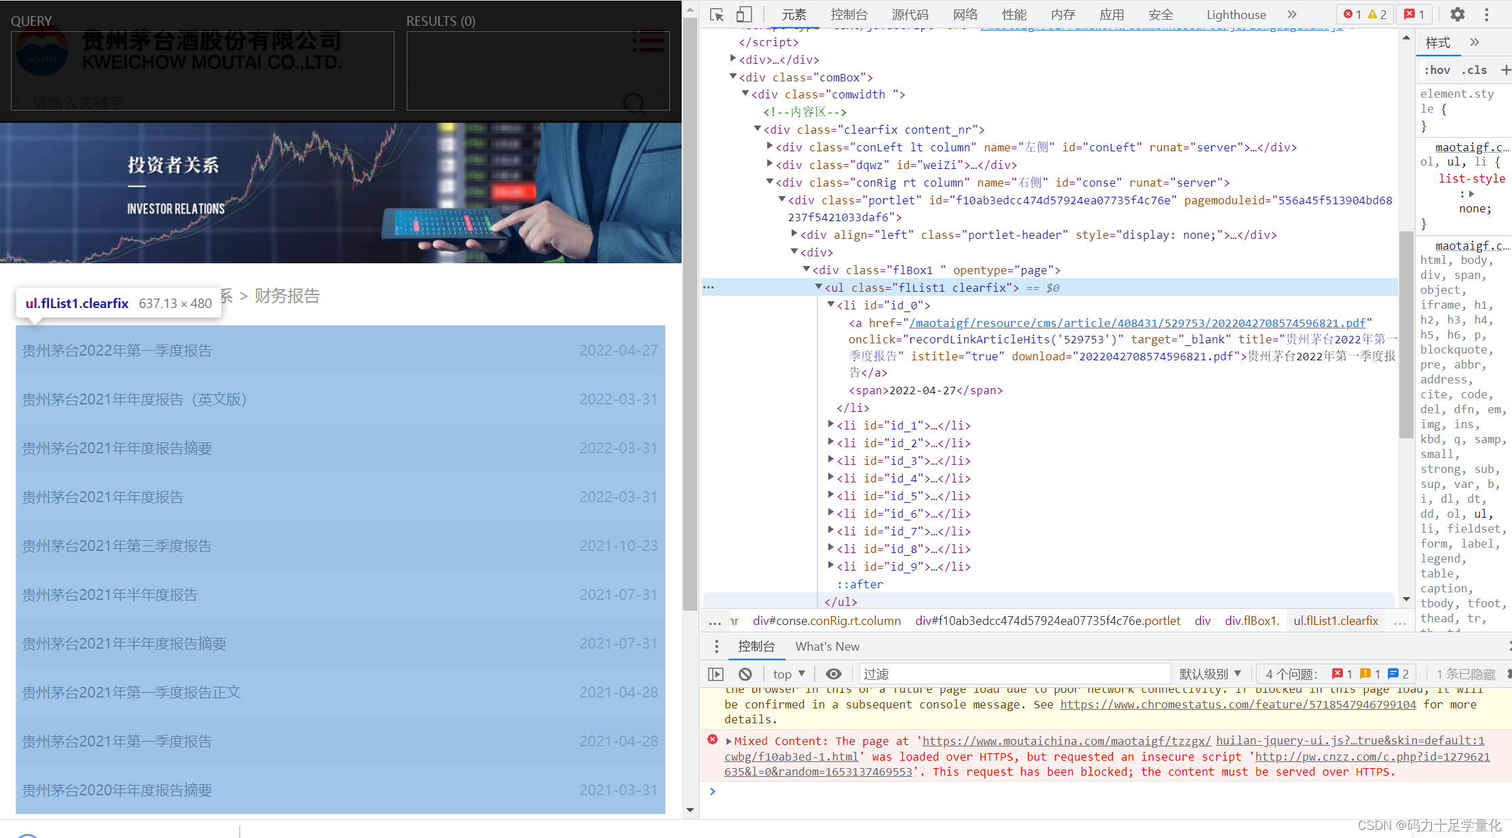Viewport: 1512px width, 838px height.
Task: Add new style rule plus icon
Action: (x=1505, y=70)
